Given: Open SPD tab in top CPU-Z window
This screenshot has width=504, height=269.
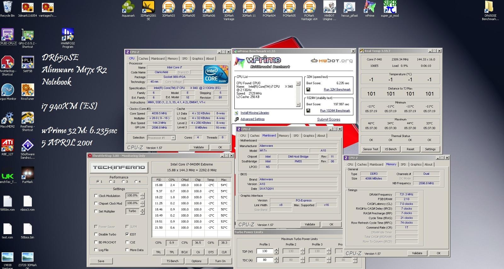Looking at the screenshot, I should click(185, 58).
